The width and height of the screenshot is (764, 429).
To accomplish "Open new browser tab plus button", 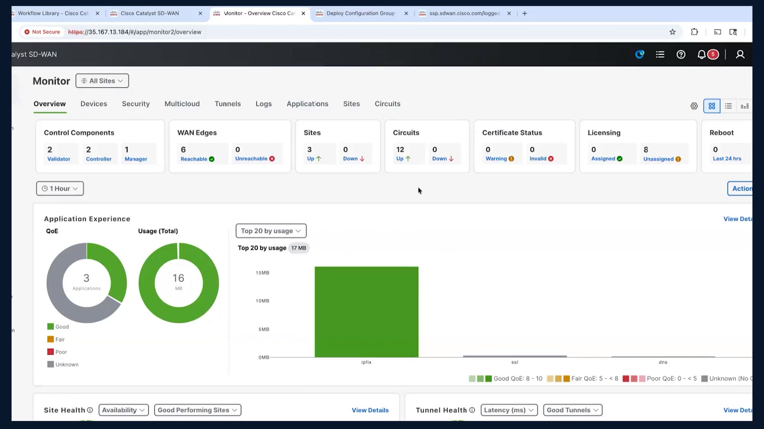I will click(524, 14).
